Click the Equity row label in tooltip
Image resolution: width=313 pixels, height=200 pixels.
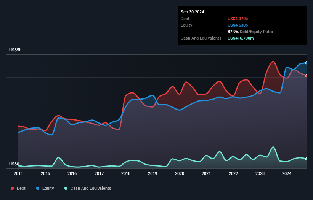point(186,25)
